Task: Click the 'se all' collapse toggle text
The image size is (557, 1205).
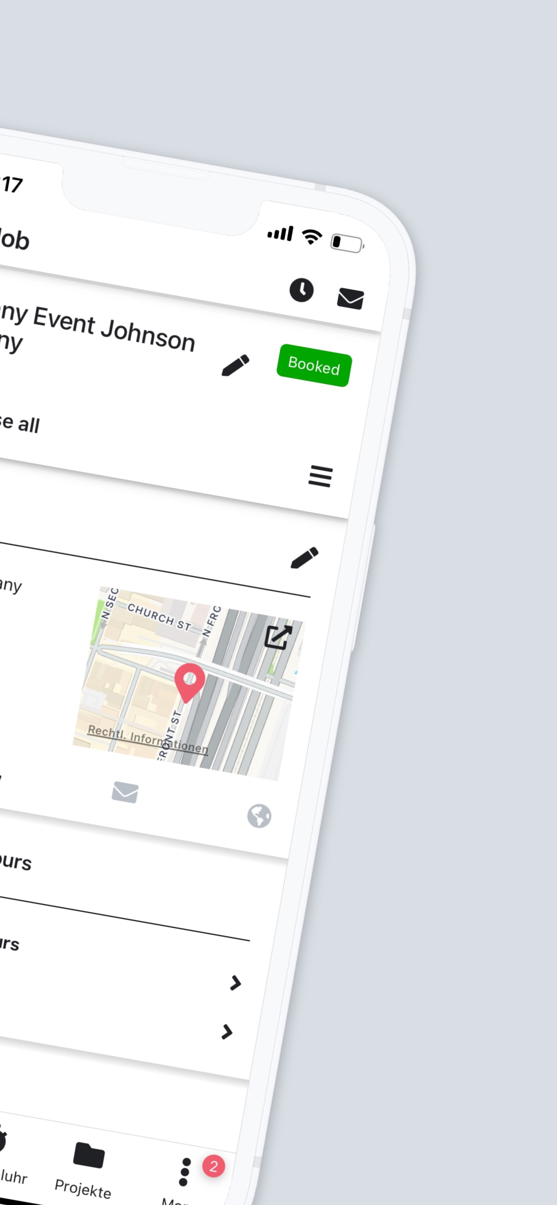Action: (20, 423)
